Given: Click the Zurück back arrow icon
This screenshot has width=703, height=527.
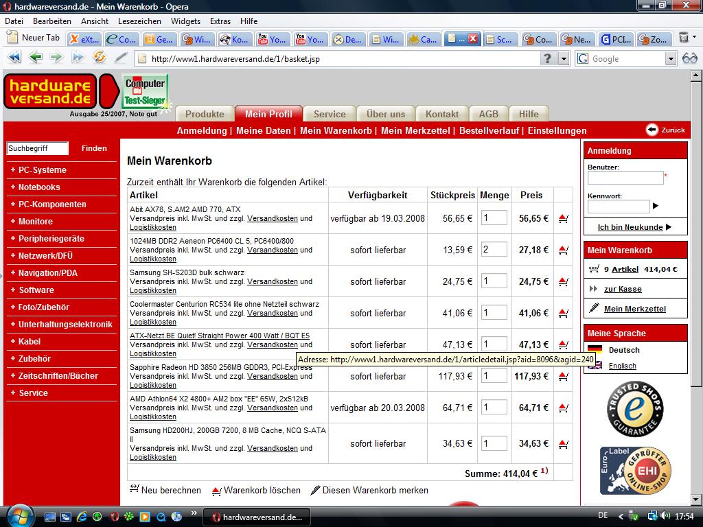Looking at the screenshot, I should coord(652,130).
